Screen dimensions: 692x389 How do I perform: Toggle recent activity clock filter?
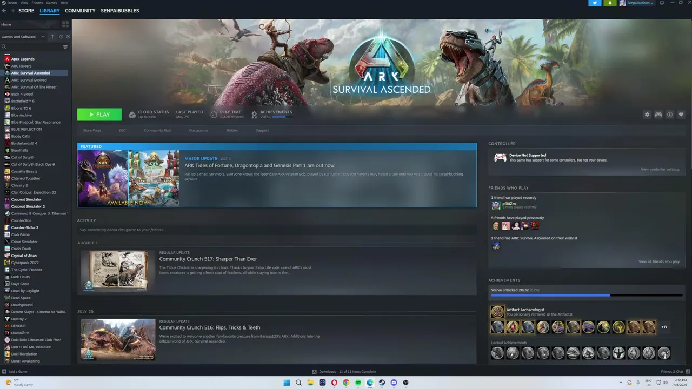(61, 37)
